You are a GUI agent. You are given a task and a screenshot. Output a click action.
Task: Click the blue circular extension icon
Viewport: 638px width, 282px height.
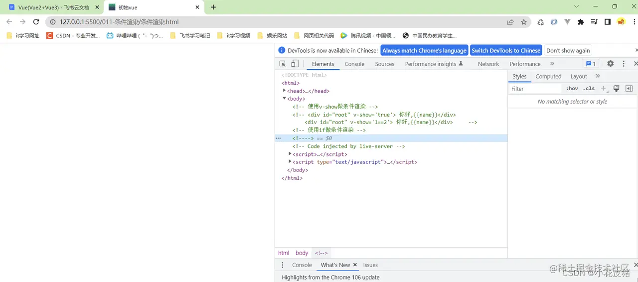[x=554, y=22]
